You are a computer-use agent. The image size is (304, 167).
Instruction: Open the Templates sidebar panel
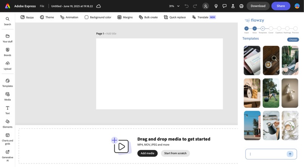click(8, 83)
